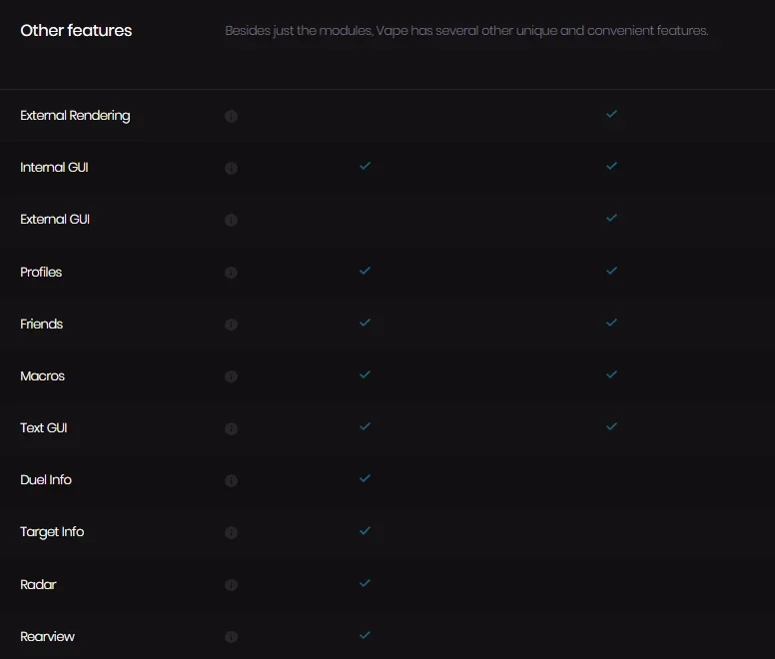Image resolution: width=775 pixels, height=659 pixels.
Task: Open the Target Info row info icon
Action: pos(231,532)
